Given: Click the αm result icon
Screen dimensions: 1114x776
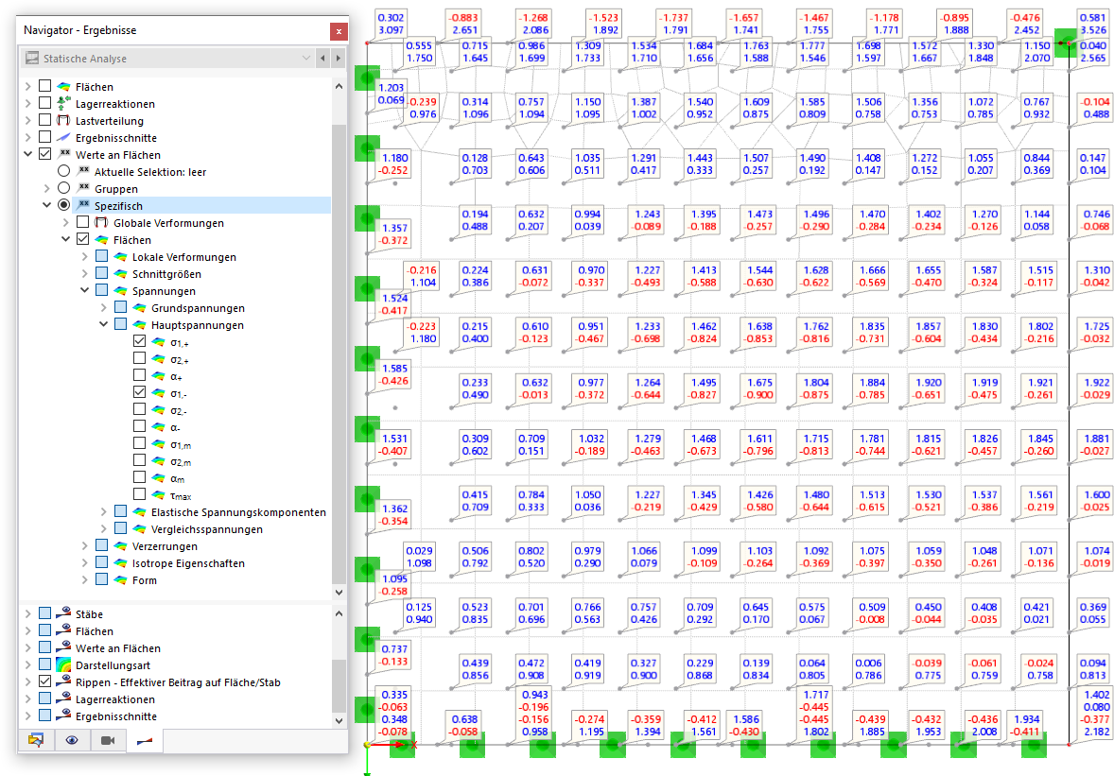Looking at the screenshot, I should click(x=159, y=478).
